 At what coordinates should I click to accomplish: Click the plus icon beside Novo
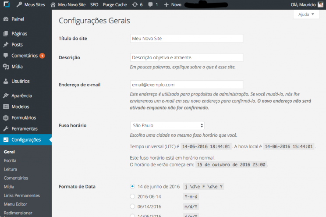166,4
